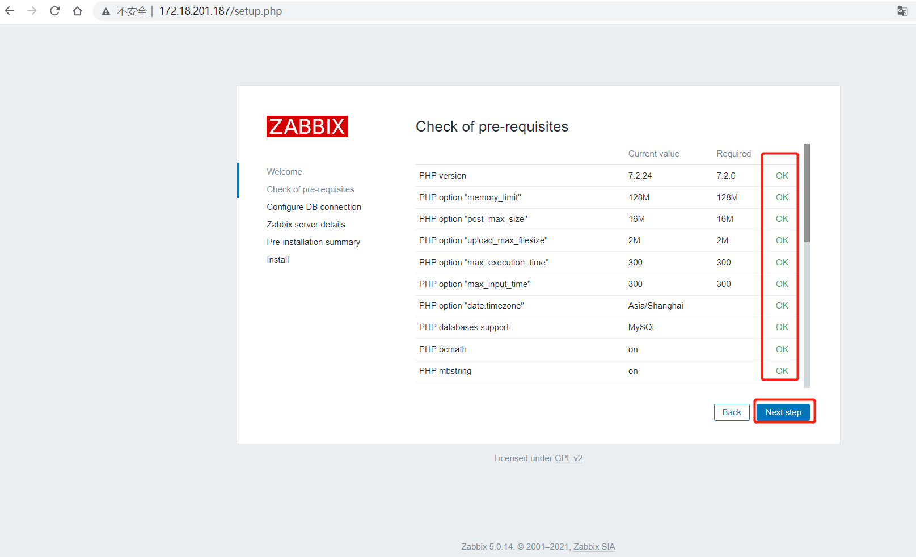Viewport: 916px width, 557px height.
Task: Click the PHP bcmath label
Action: 443,349
